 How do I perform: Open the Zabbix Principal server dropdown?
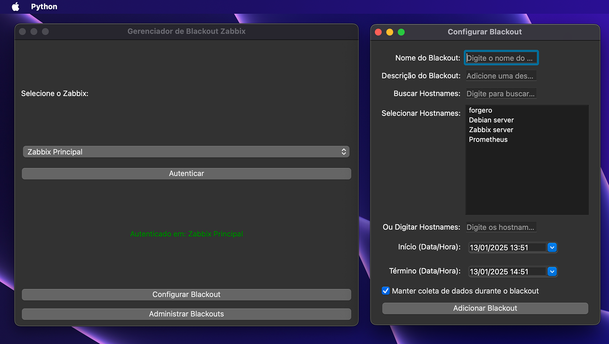[186, 152]
